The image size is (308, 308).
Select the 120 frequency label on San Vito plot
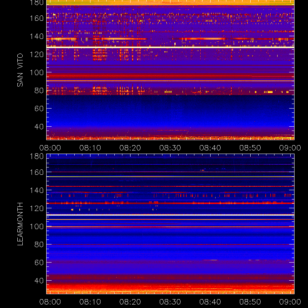(37, 54)
